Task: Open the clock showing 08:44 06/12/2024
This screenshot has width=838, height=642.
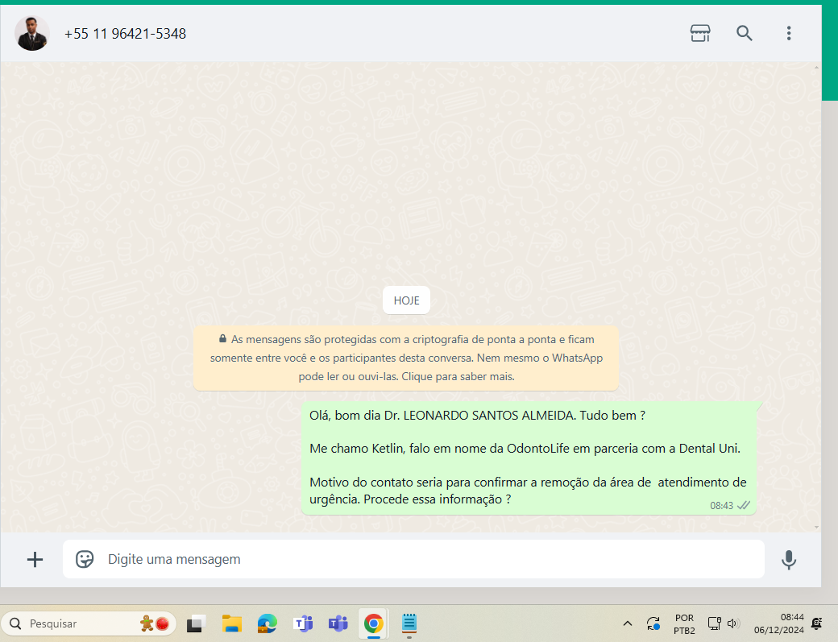Action: pos(778,623)
